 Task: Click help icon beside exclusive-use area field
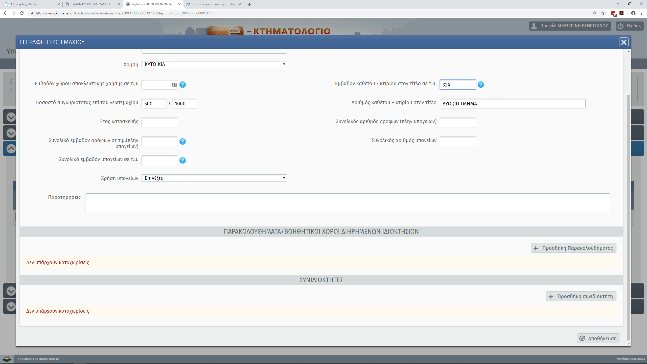pyautogui.click(x=182, y=85)
